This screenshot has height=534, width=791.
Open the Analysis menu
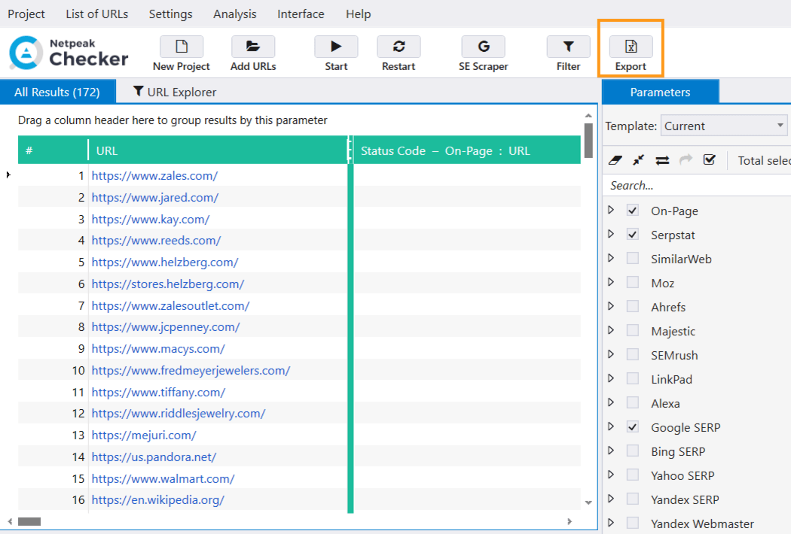coord(234,14)
